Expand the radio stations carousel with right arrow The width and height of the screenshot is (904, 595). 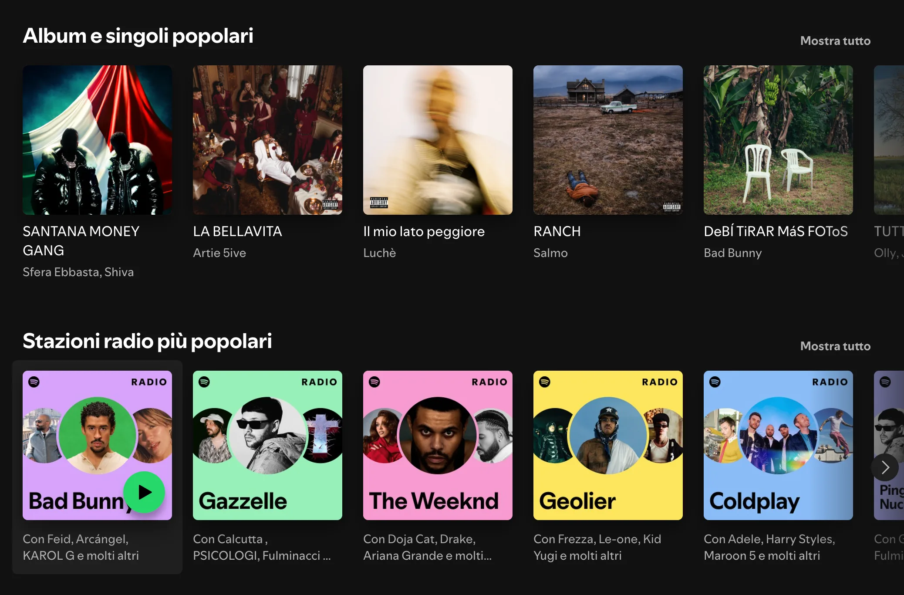point(885,467)
